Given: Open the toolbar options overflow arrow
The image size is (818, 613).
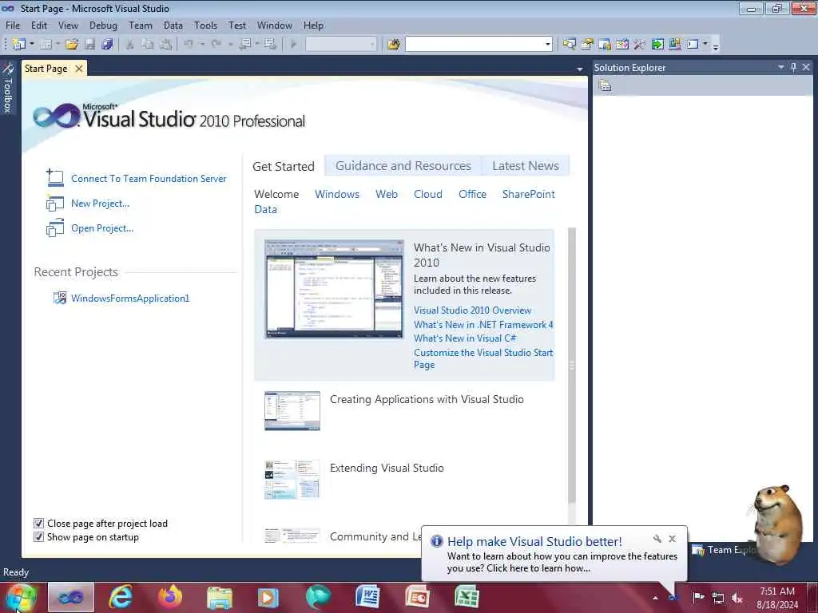Looking at the screenshot, I should [716, 45].
